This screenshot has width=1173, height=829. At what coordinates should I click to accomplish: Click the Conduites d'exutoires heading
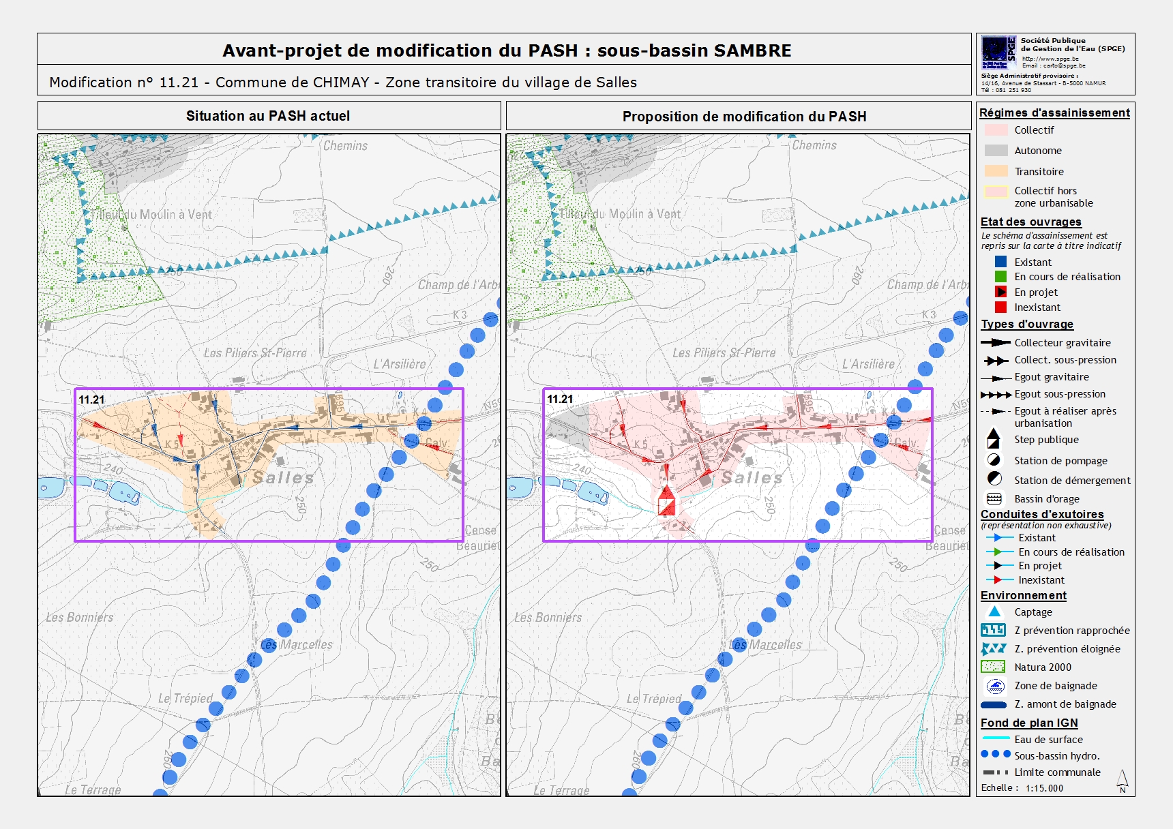[1042, 514]
